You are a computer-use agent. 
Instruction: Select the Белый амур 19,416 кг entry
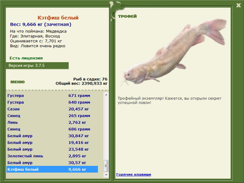pyautogui.click(x=52, y=142)
